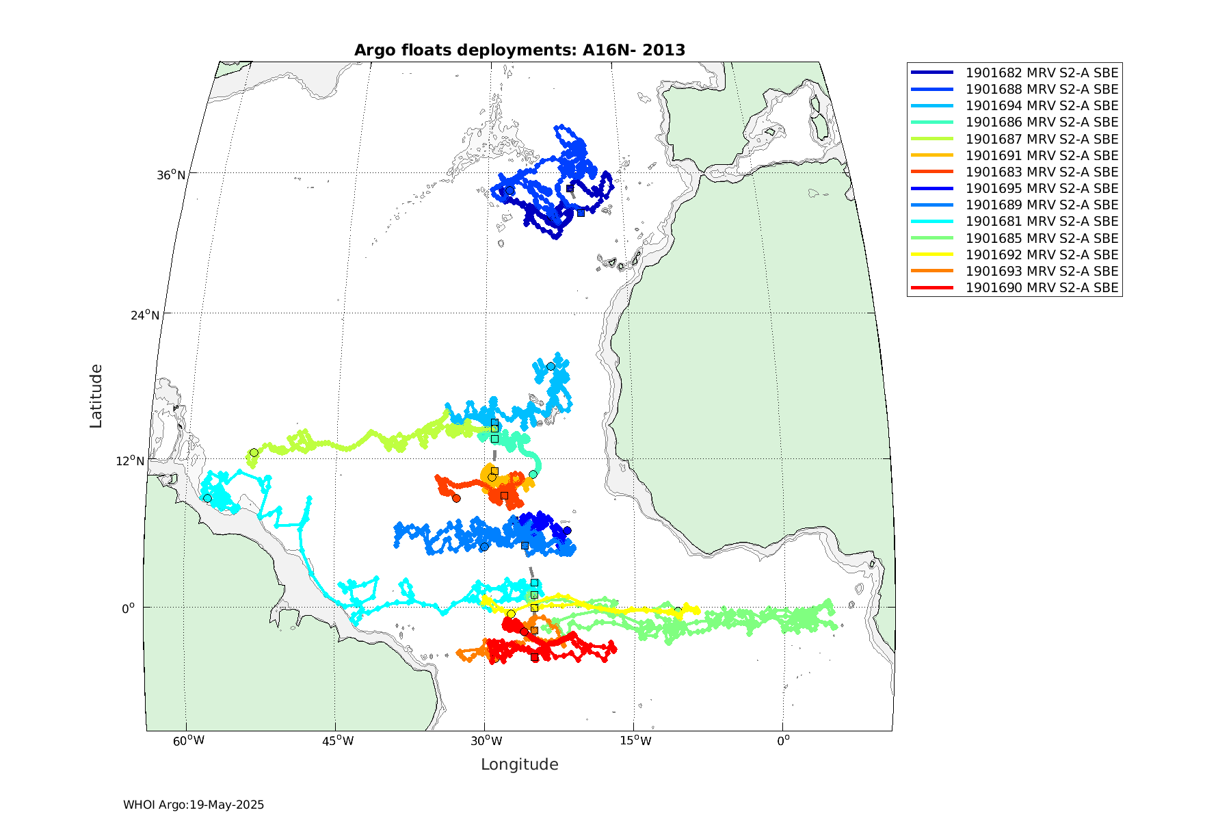
Task: Click the '60°W' longitude tick label
Action: point(188,740)
